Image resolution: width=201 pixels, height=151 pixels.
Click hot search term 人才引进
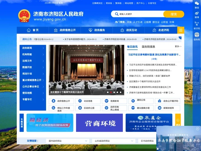(138, 22)
